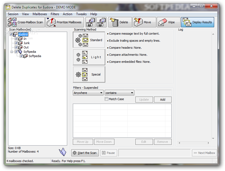Click the Add filter button
Screen dimensions: 225x171
[x=163, y=100]
